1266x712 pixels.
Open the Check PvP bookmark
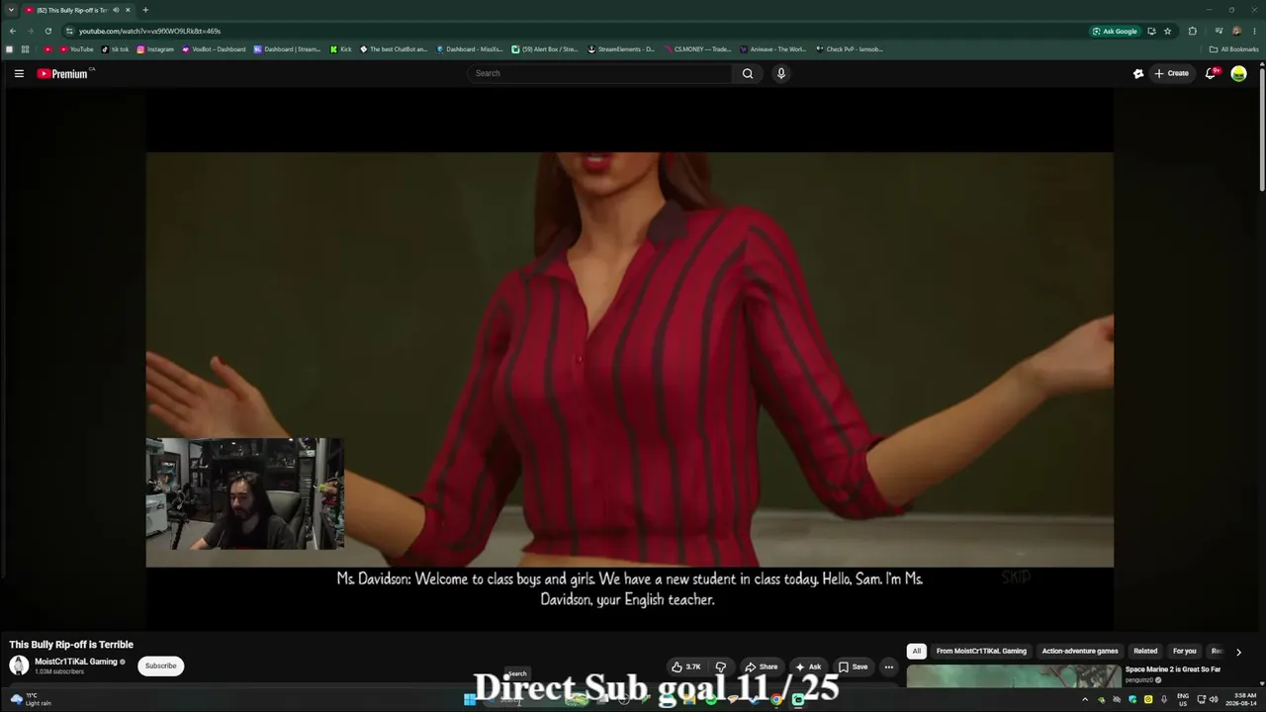[x=850, y=49]
